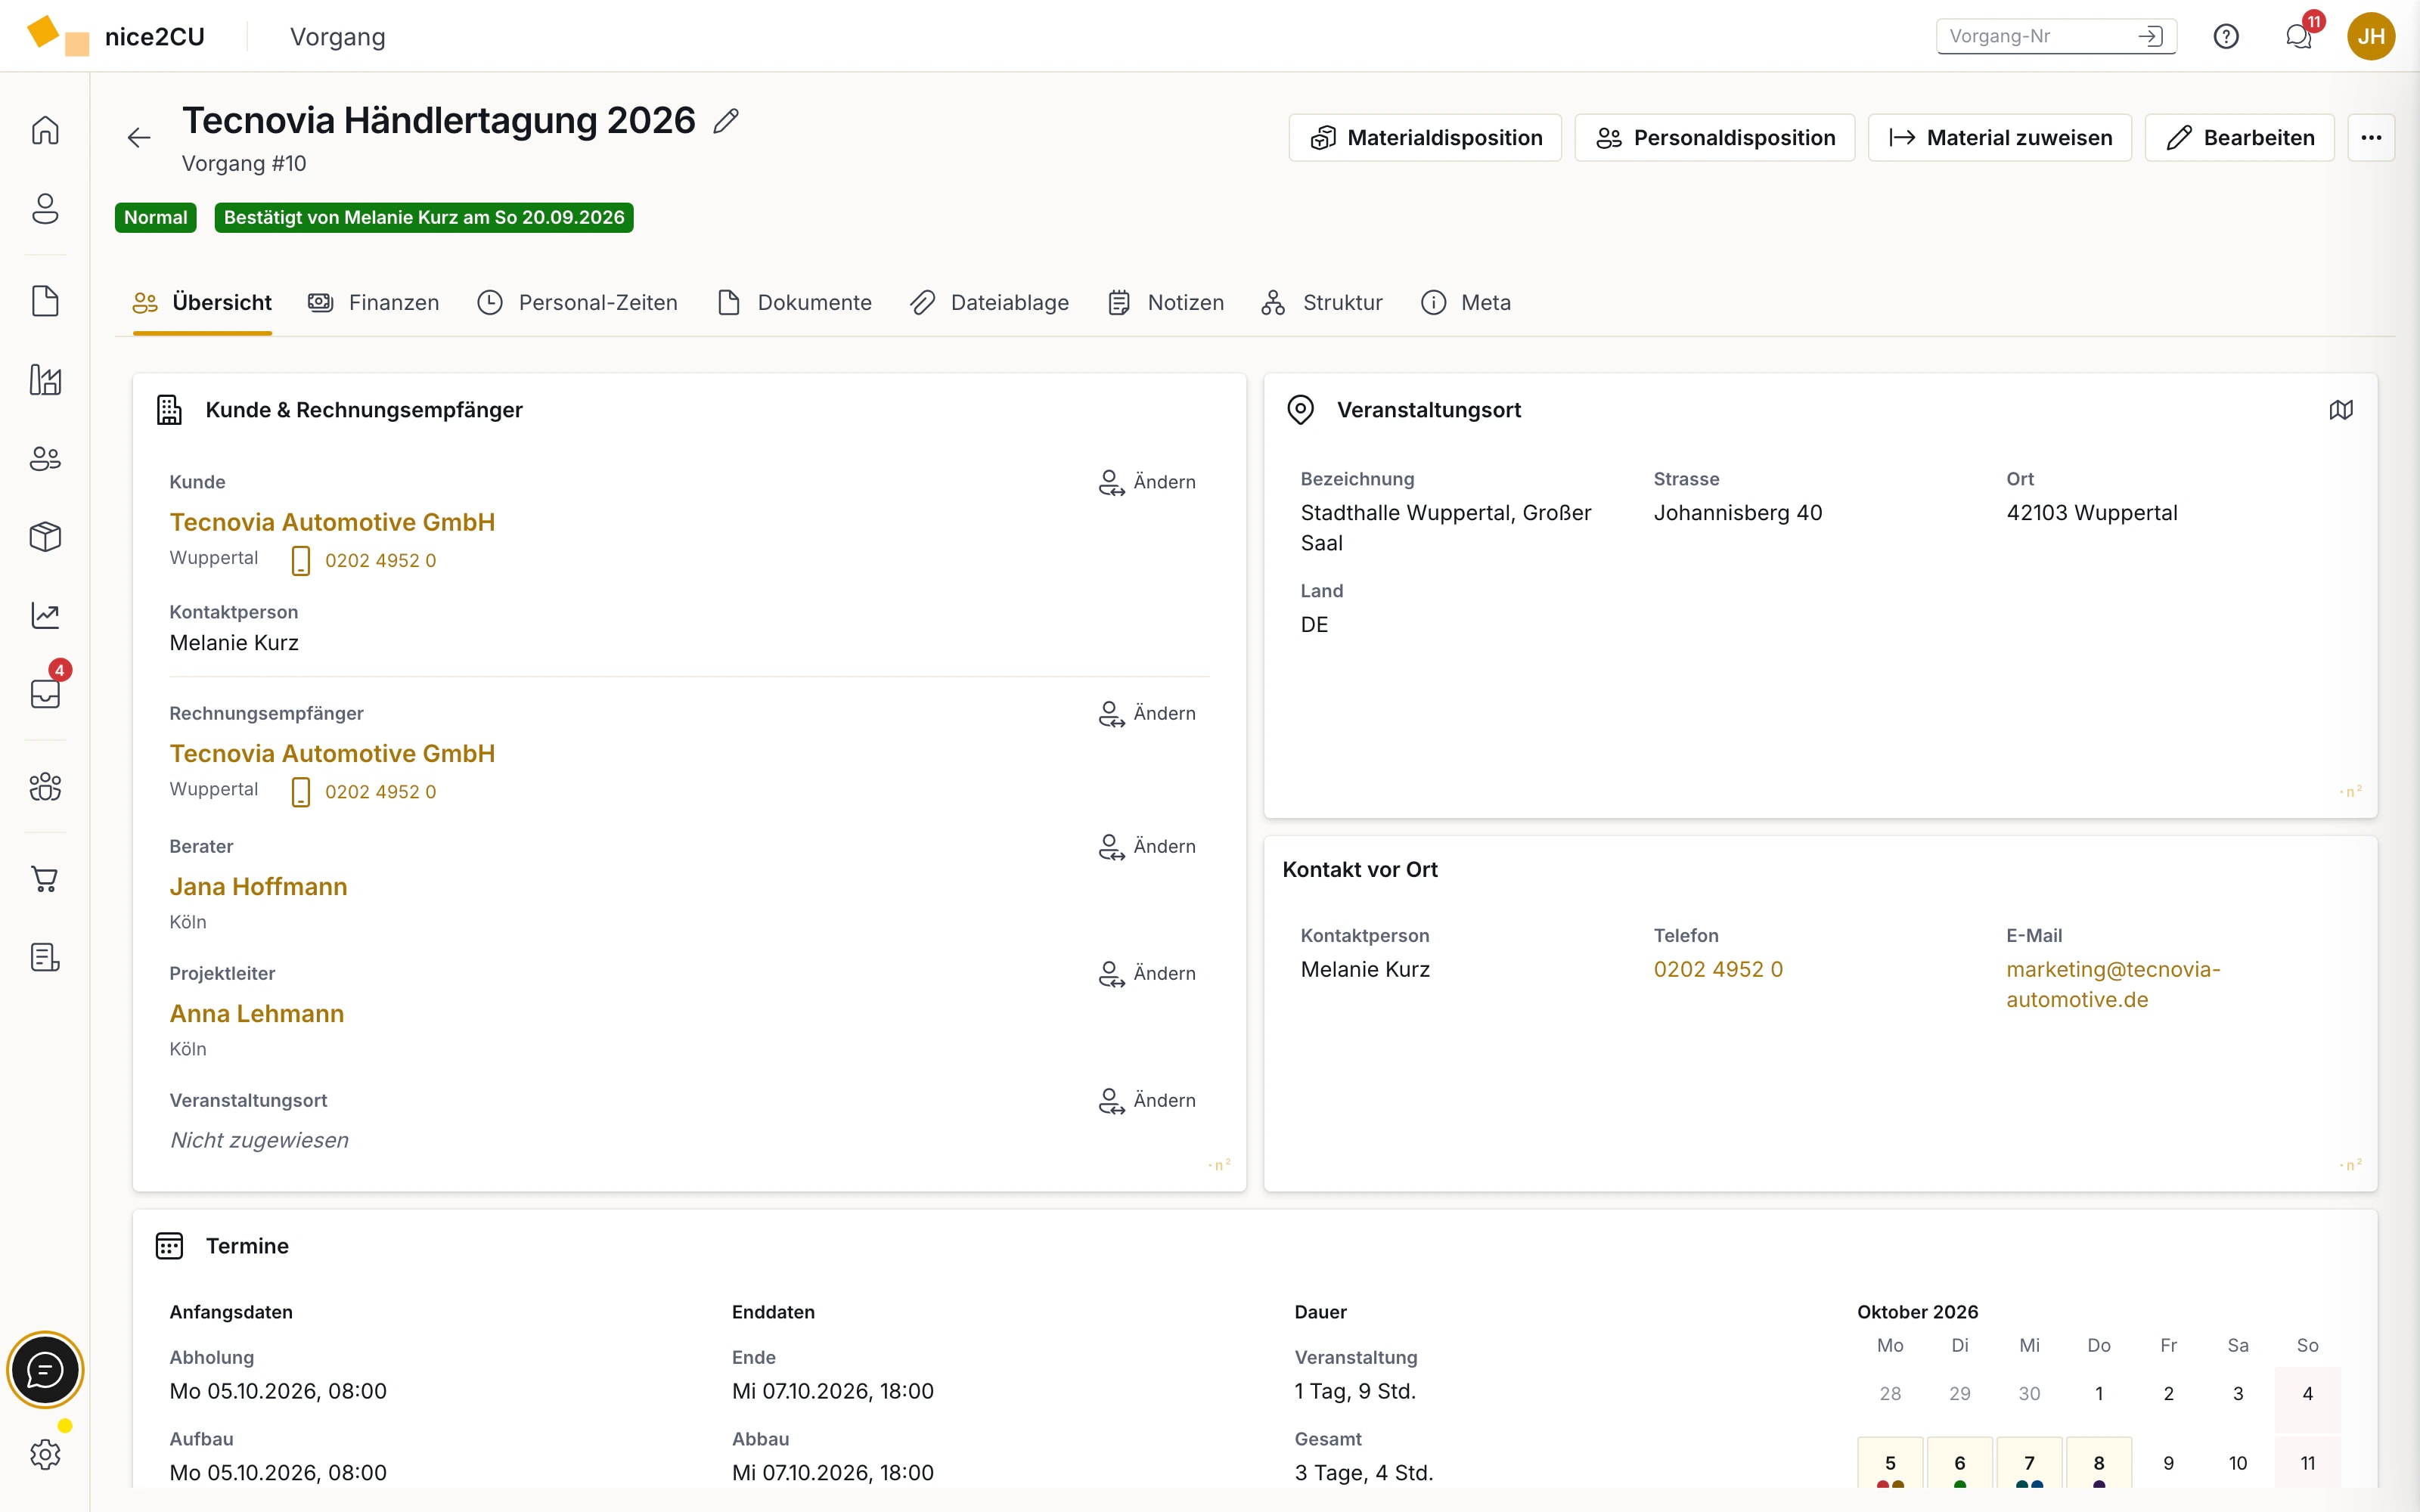The height and width of the screenshot is (1512, 2420).
Task: Open the map icon in Veranstaltungsort card
Action: 2341,410
